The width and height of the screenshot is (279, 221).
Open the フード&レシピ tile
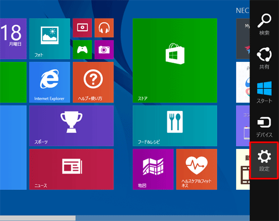tap(175, 126)
